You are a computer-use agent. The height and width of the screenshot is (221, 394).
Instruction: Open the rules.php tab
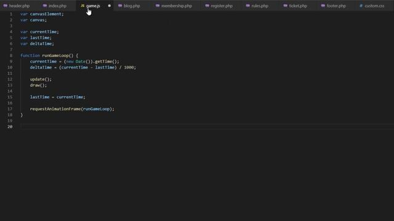(x=260, y=6)
